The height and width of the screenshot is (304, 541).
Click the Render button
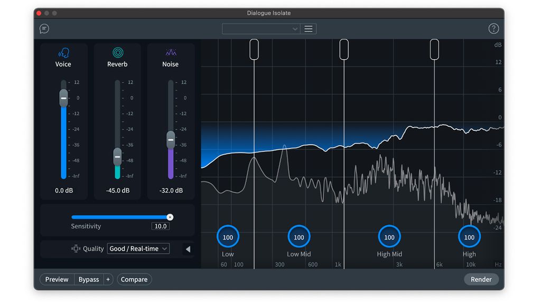point(481,279)
